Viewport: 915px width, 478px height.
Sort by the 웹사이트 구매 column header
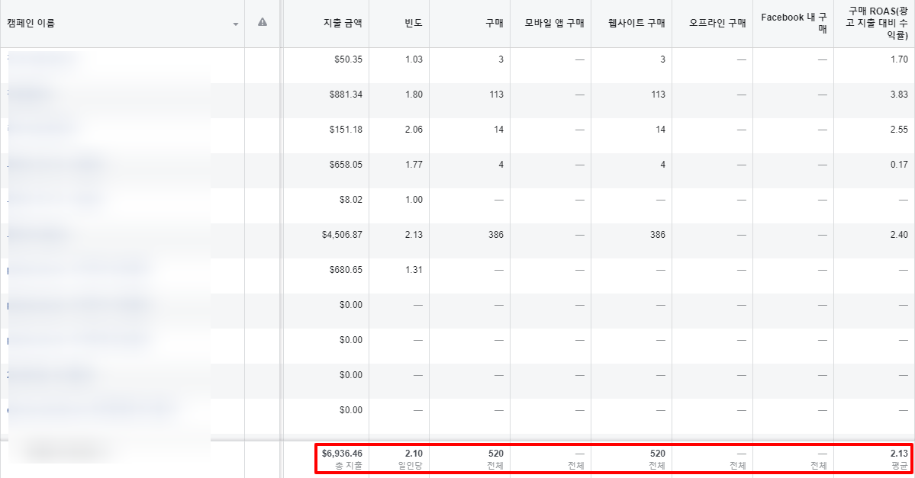click(x=637, y=24)
